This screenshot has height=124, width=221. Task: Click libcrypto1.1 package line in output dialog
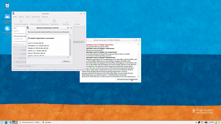[x=39, y=46]
